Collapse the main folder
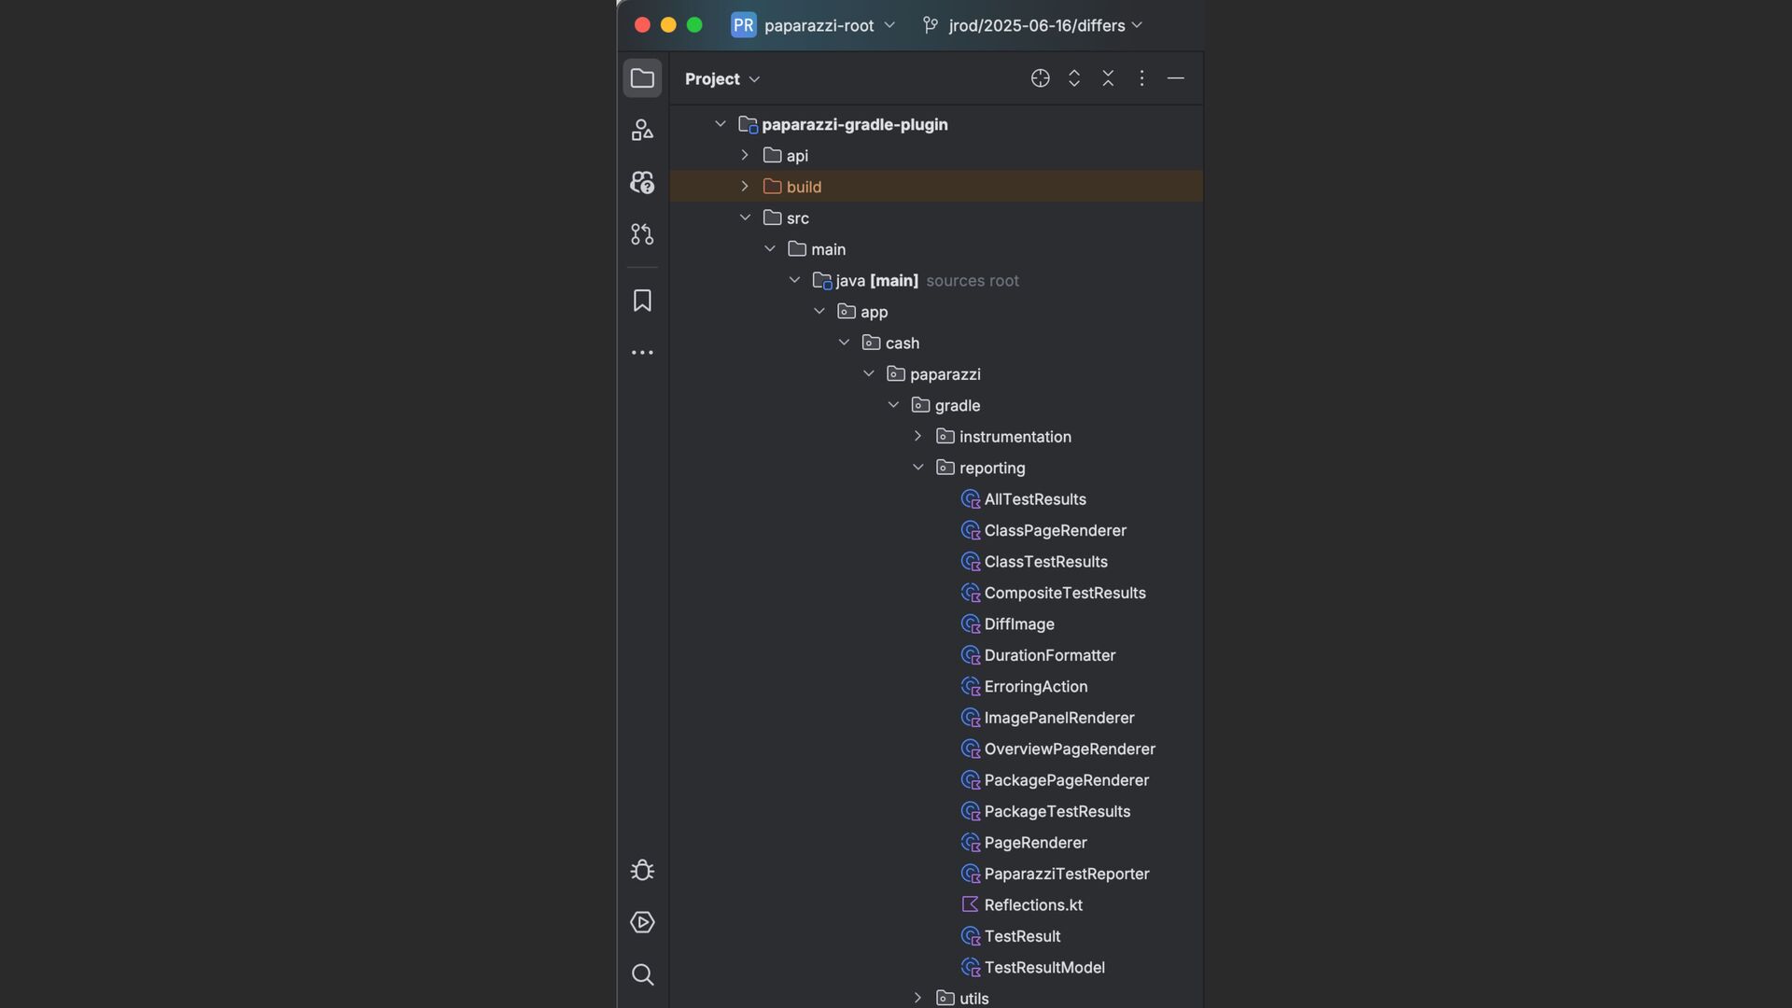Image resolution: width=1792 pixels, height=1008 pixels. [770, 249]
